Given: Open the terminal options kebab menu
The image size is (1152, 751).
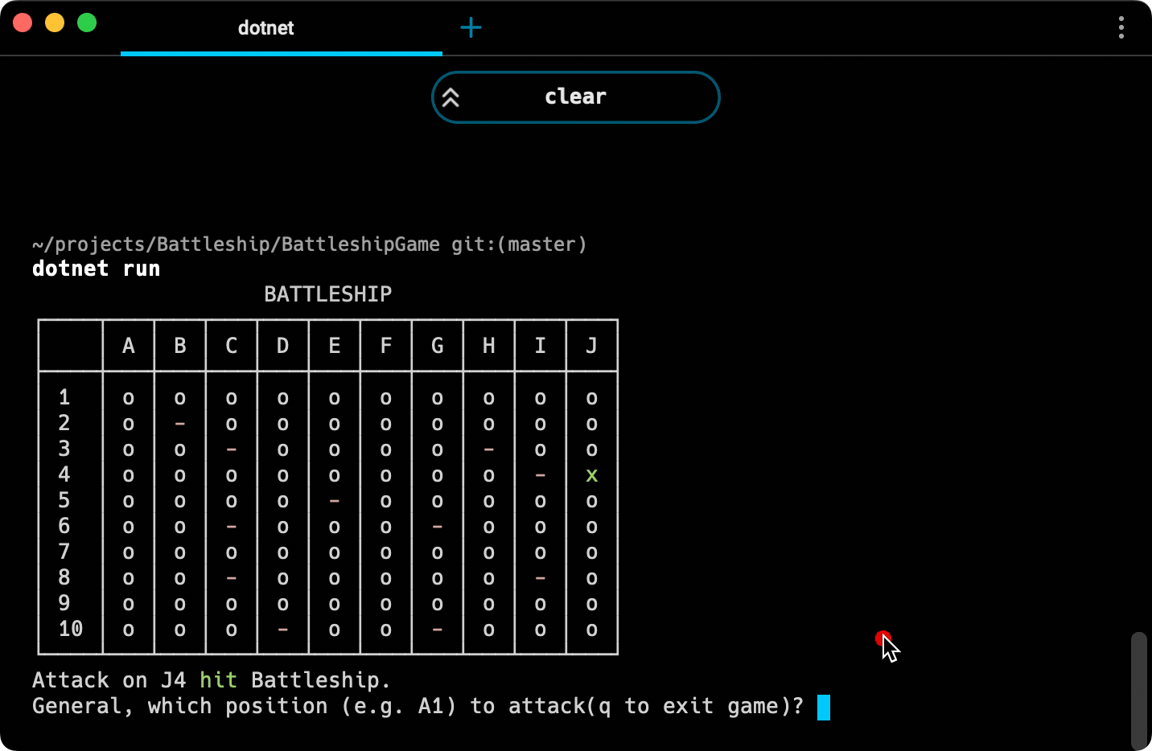Looking at the screenshot, I should [x=1121, y=28].
